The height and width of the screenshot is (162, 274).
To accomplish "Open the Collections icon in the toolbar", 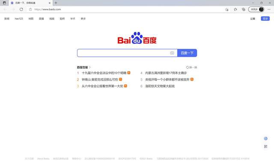I will [x=244, y=9].
